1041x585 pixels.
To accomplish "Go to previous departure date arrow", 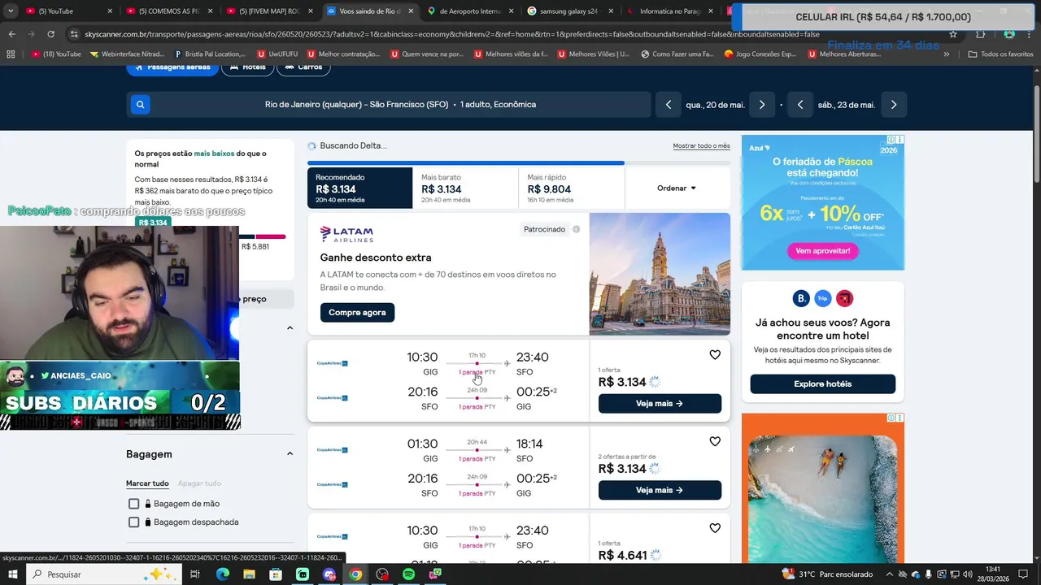I will pos(669,105).
